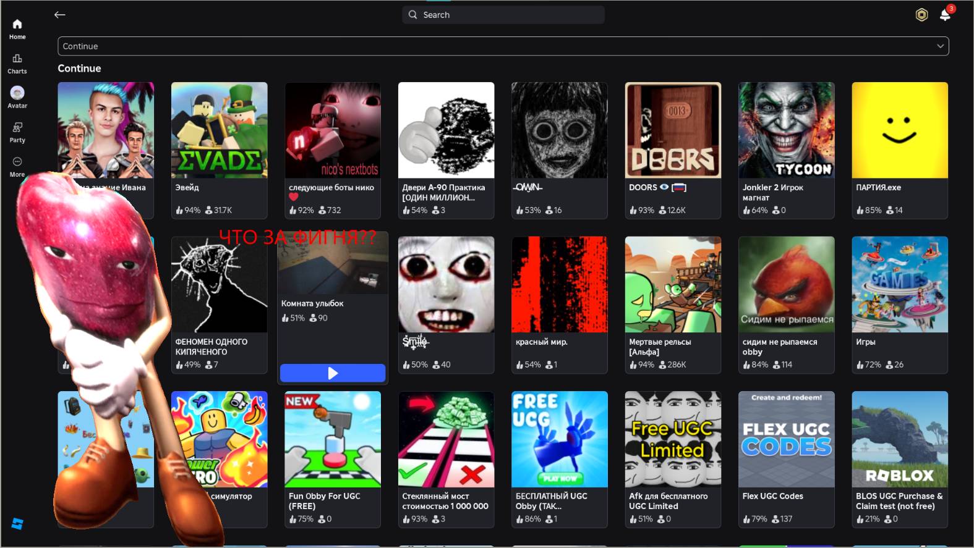Open Afk для бесплатного UGC thumbnail
The width and height of the screenshot is (974, 548).
pyautogui.click(x=673, y=439)
